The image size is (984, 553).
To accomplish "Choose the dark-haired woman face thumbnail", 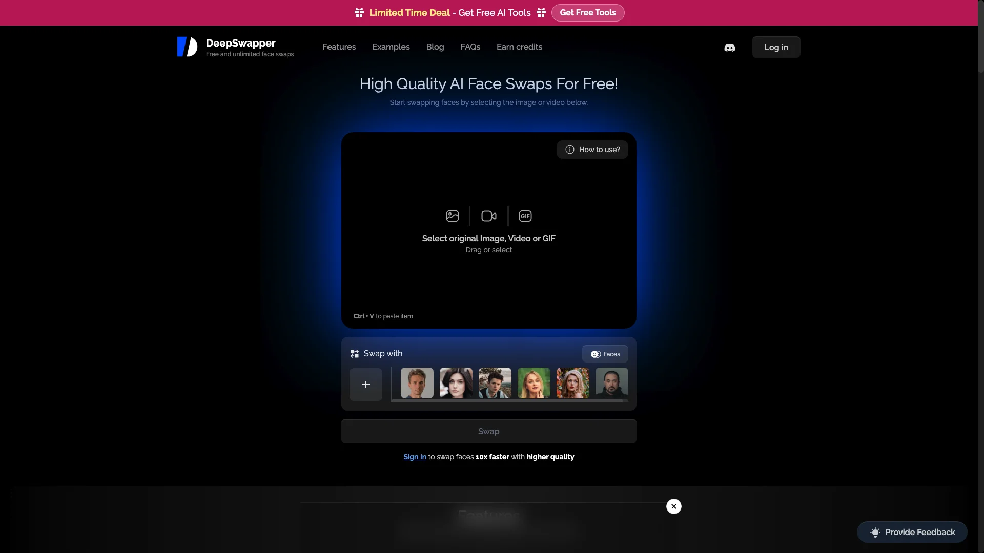I will tap(456, 383).
